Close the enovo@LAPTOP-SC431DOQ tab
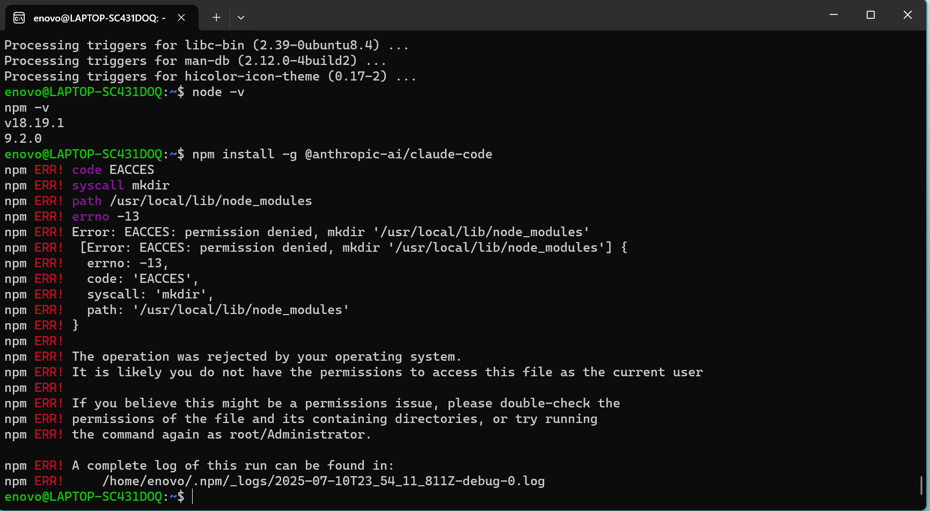 181,18
